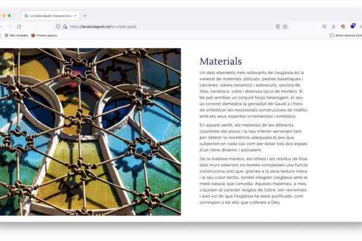362x241 pixels.
Task: Click the stained glass window photo
Action: pyautogui.click(x=91, y=131)
